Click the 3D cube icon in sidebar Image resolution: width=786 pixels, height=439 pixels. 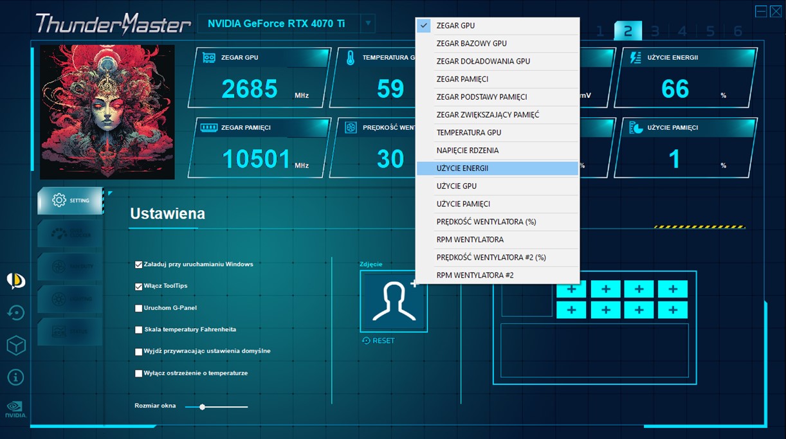click(x=15, y=345)
